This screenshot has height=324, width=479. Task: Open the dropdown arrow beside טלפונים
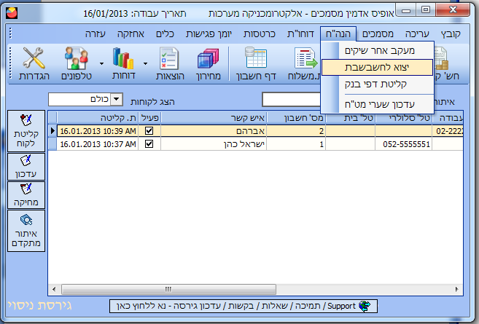(x=97, y=63)
